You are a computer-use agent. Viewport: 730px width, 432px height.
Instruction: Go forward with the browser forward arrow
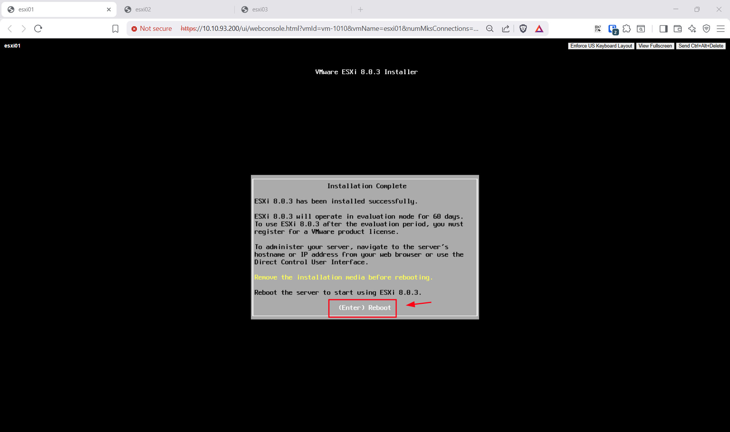coord(24,29)
